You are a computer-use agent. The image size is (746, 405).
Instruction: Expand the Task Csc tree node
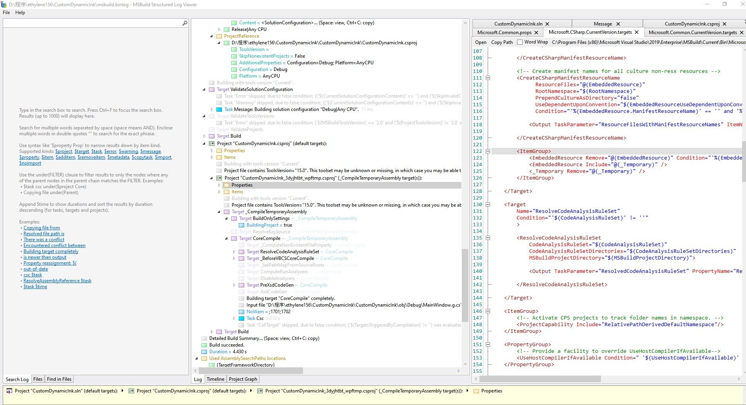tap(234, 318)
